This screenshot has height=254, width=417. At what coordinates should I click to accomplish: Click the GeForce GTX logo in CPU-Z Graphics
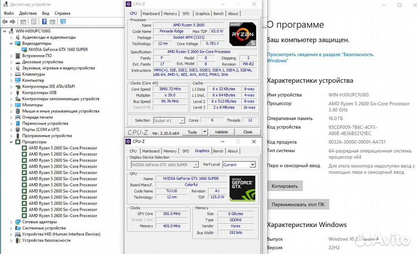(242, 188)
